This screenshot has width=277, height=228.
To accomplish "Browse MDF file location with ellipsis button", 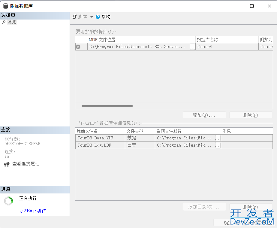I will [x=192, y=47].
